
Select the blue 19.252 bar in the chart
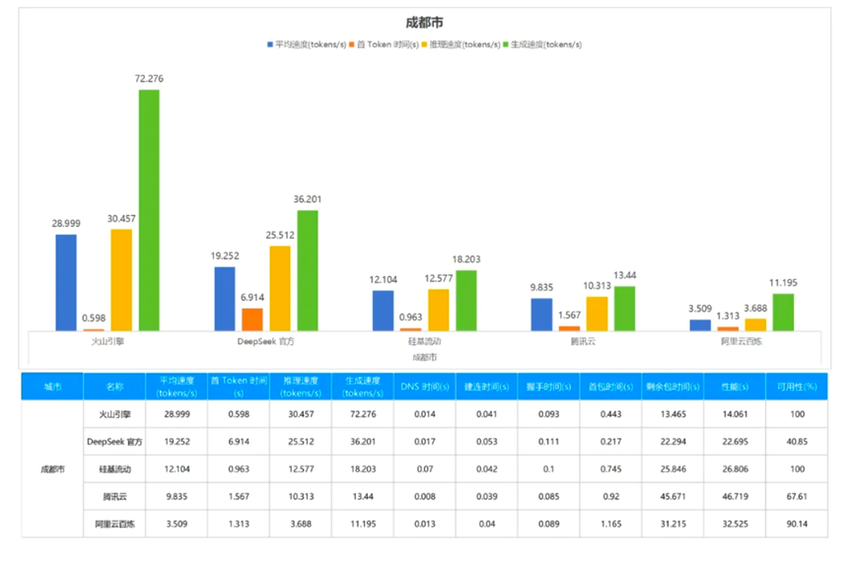coord(225,299)
